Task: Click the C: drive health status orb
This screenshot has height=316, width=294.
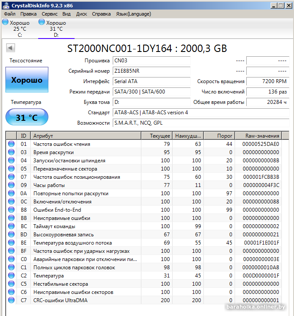Action: click(x=5, y=23)
